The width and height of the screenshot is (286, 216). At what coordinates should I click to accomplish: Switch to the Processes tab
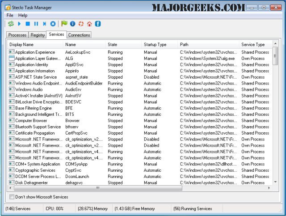pos(17,35)
